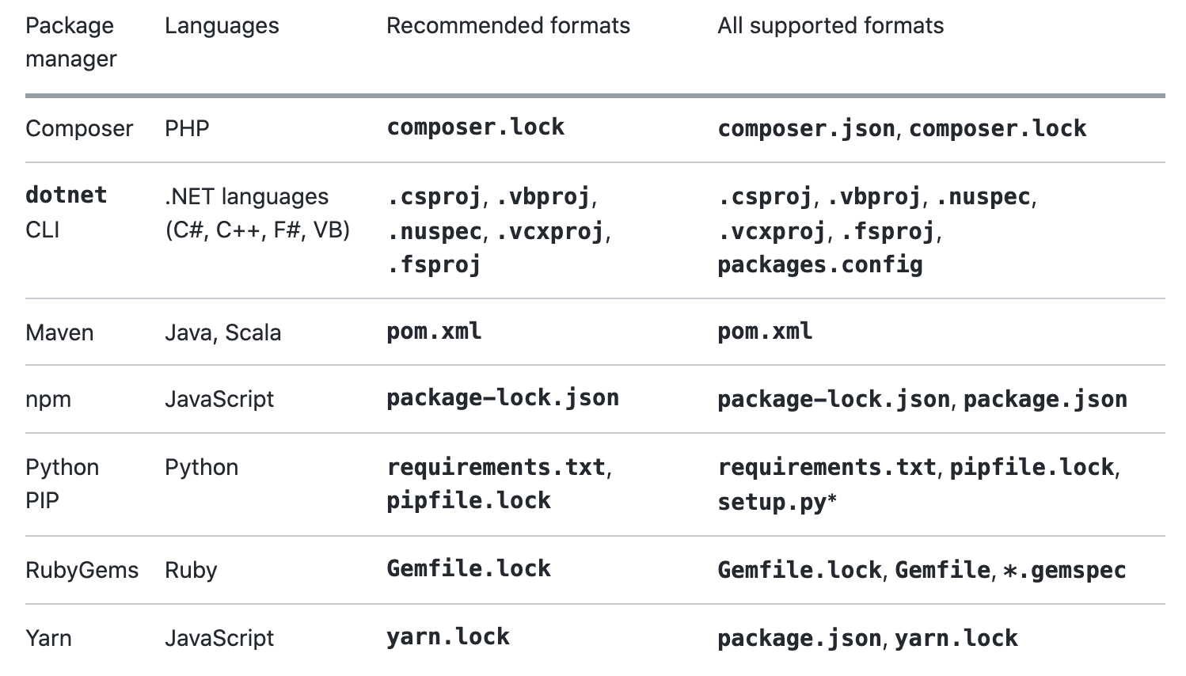This screenshot has height=676, width=1186.
Task: Select the "Python PIP" package manager cell
Action: [x=62, y=484]
